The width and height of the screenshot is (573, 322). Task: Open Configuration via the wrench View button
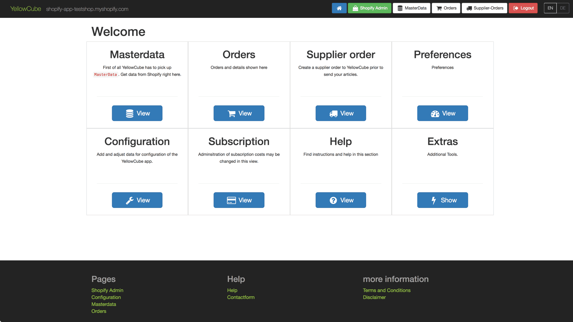click(x=137, y=200)
